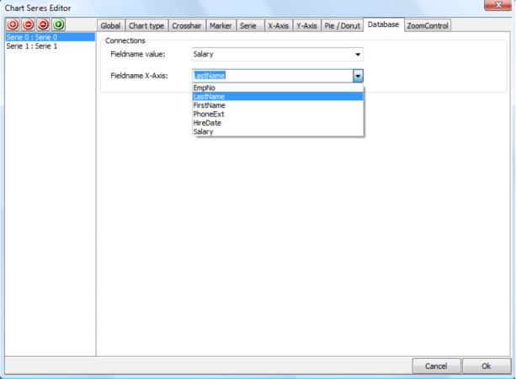Select Serie 1 in the series list

[x=32, y=46]
